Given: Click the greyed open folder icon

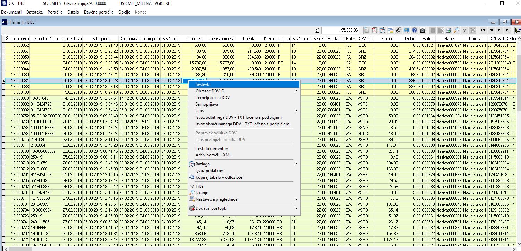Looking at the screenshot, I should pos(441,30).
